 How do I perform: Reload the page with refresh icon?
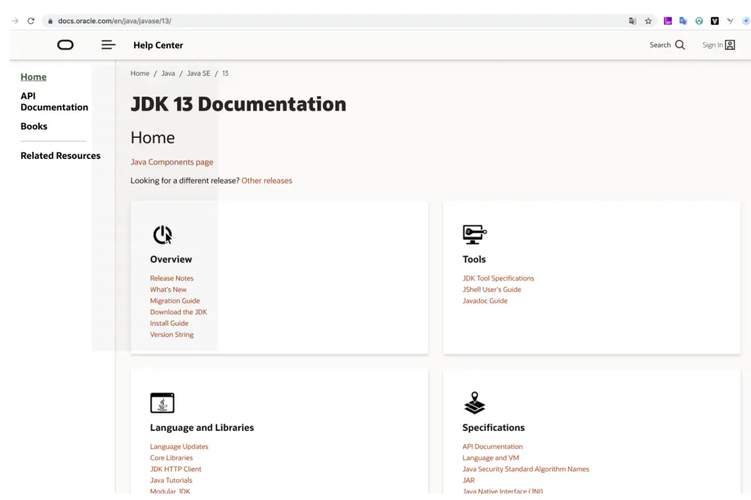[x=31, y=21]
